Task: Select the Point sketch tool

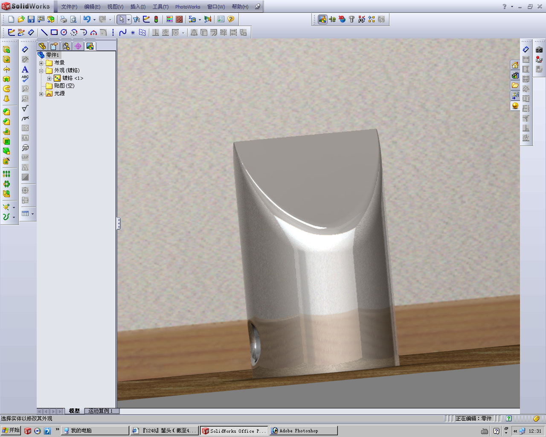Action: [133, 32]
